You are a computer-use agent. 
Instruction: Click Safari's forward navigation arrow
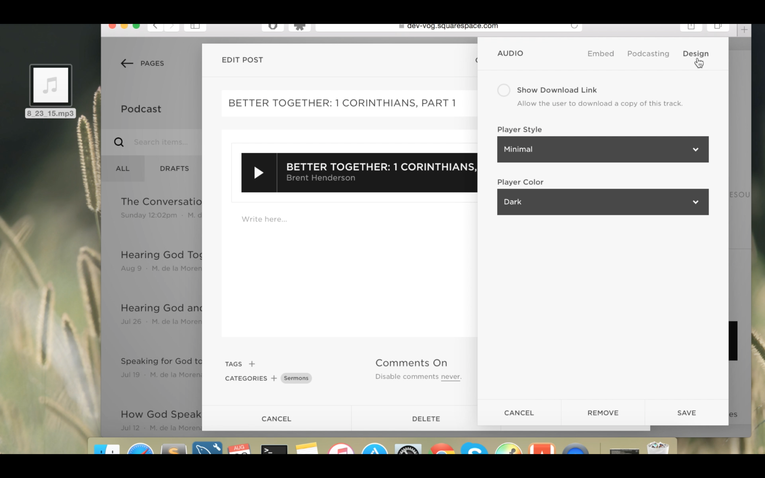tap(172, 27)
